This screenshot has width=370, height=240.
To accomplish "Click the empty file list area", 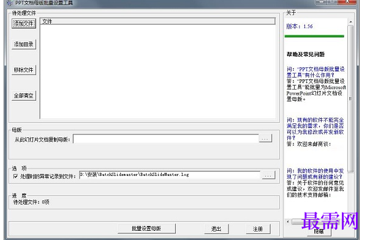I will coord(157,71).
